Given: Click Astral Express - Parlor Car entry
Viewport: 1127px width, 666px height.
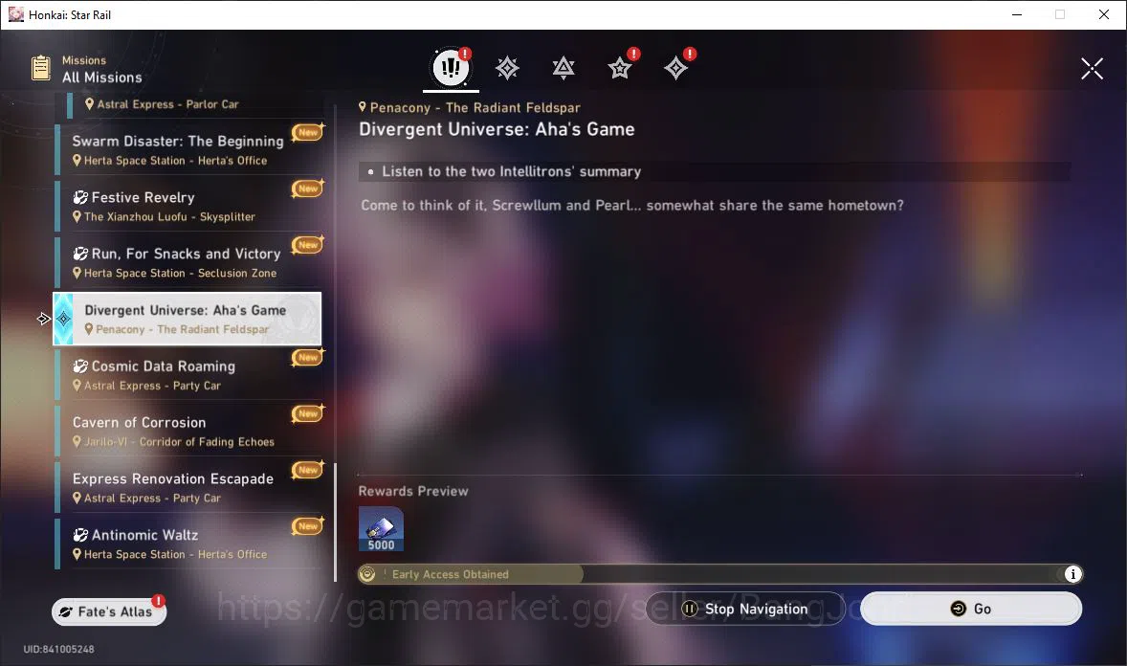Looking at the screenshot, I should (x=194, y=105).
